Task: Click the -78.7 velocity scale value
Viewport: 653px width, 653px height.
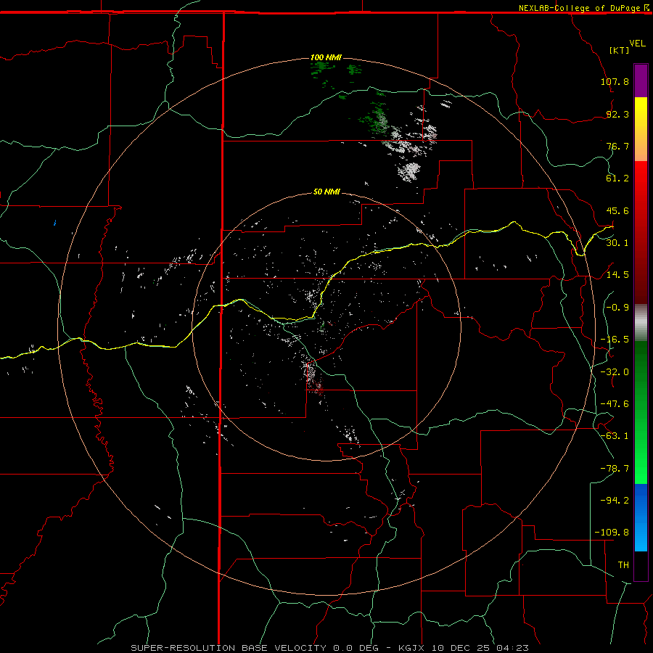Action: click(x=615, y=469)
